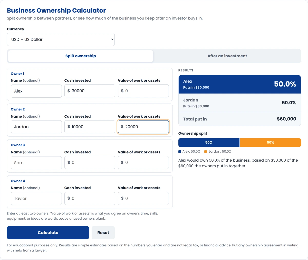Click Owner 1 name field containing Alex
Image resolution: width=308 pixels, height=260 pixels.
coord(36,91)
